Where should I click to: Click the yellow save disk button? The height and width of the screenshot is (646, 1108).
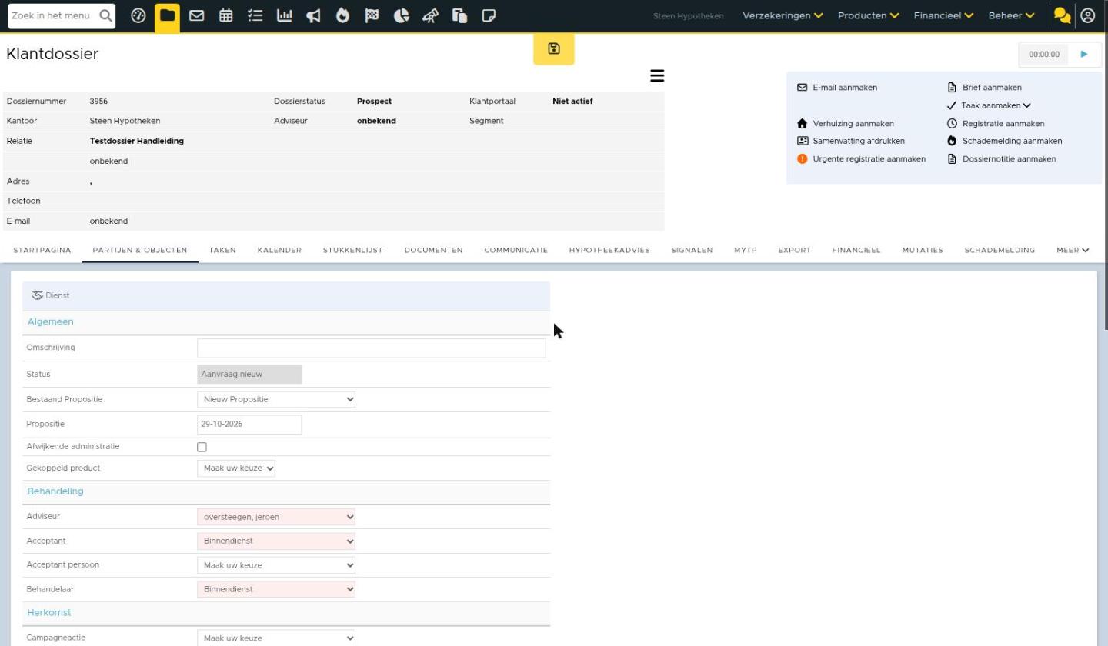554,49
